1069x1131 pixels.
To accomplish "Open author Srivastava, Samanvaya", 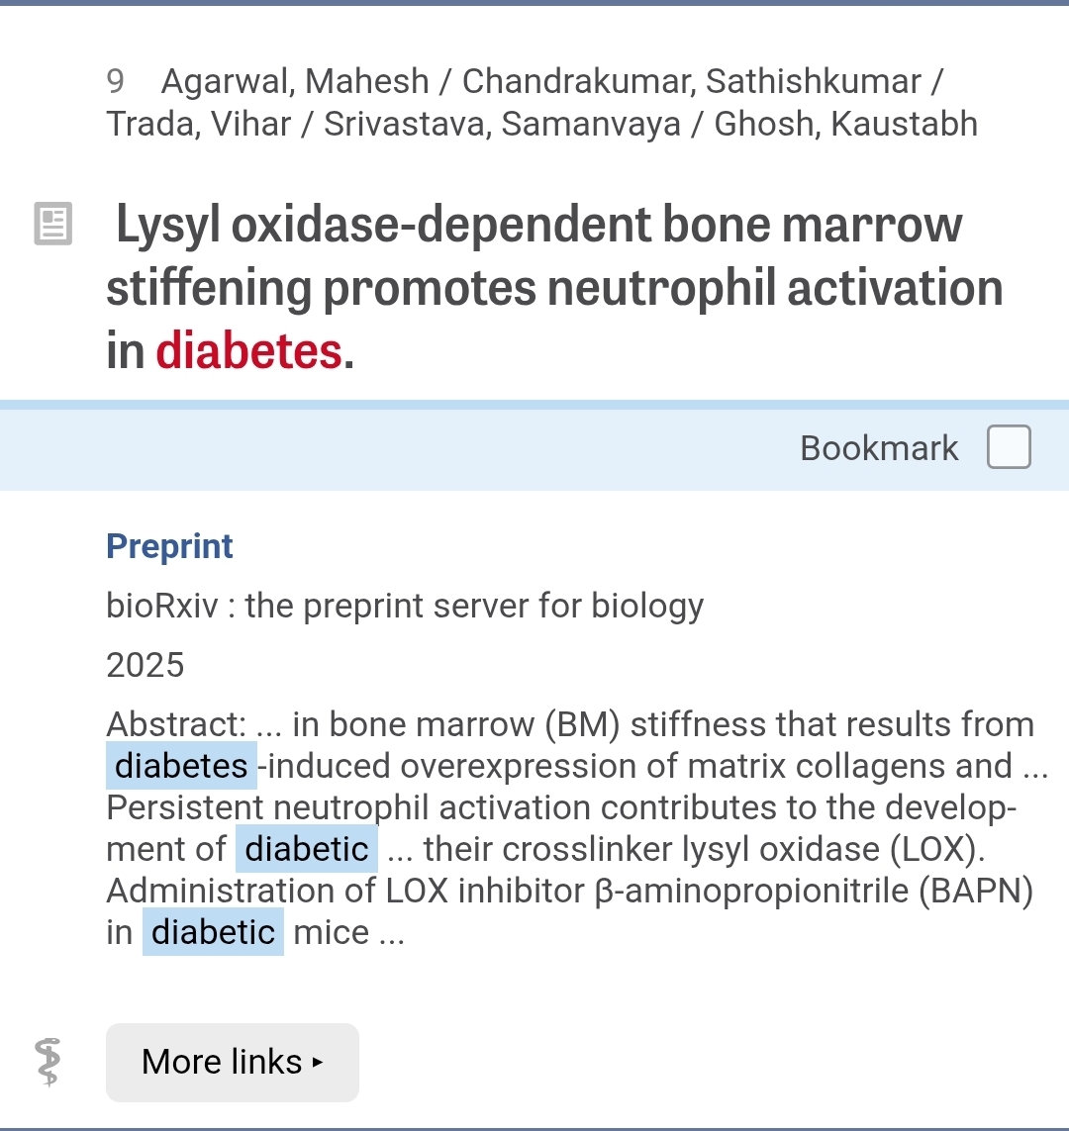I will [x=502, y=124].
